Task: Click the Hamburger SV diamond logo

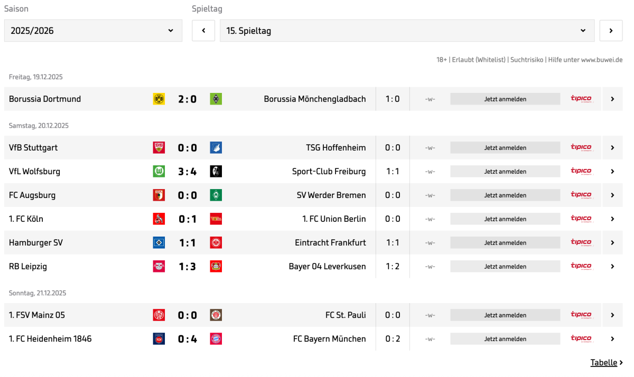Action: point(158,243)
